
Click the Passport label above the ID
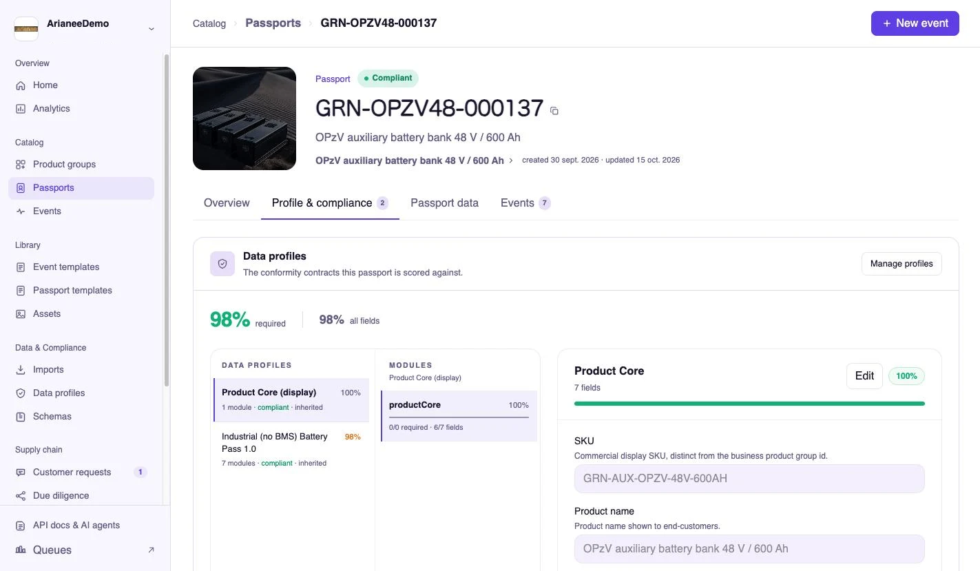click(x=333, y=79)
